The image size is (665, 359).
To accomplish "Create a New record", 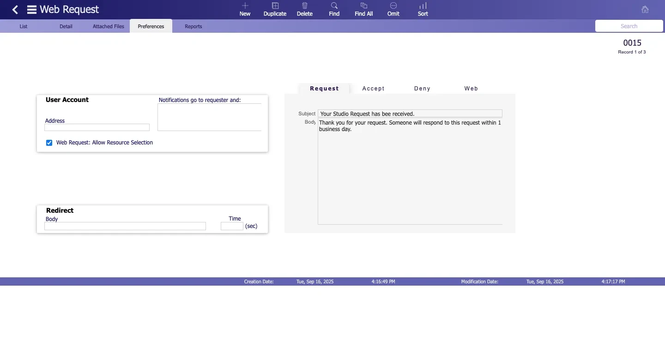I will point(245,9).
